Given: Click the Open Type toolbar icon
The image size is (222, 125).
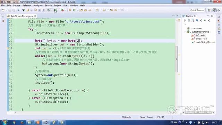Looking at the screenshot, I should tap(82, 10).
